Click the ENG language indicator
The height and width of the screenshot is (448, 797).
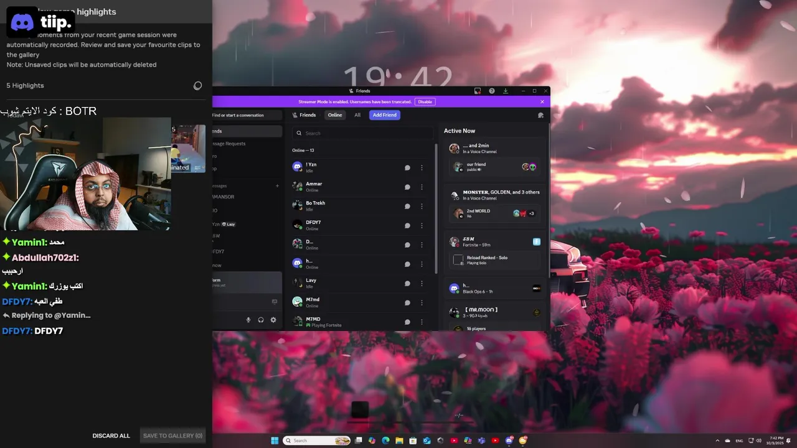[739, 441]
